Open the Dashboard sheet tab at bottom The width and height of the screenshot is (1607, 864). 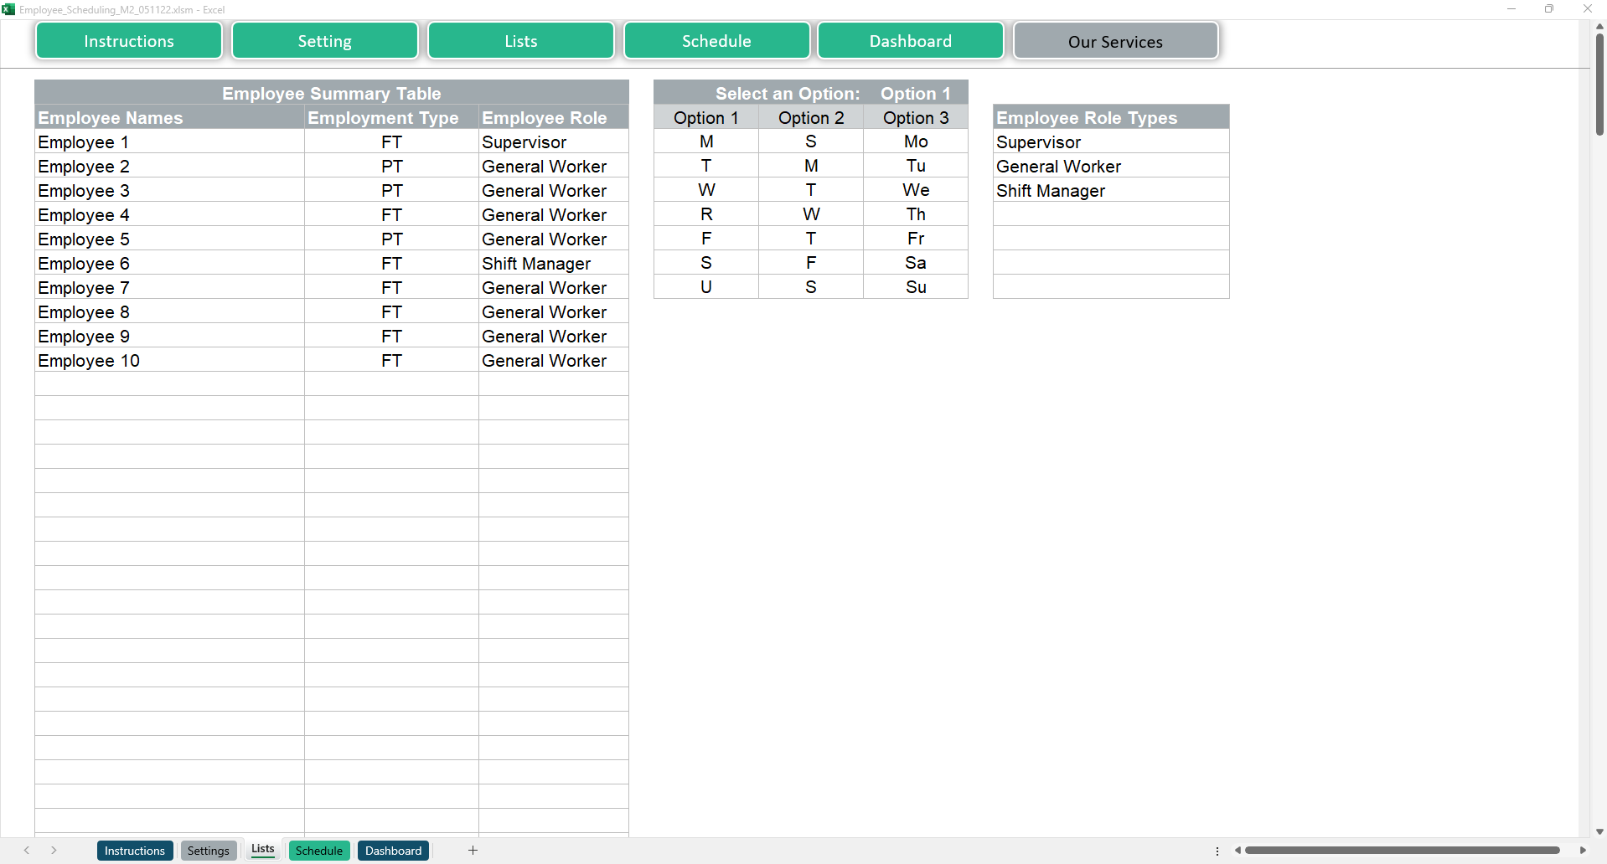tap(393, 851)
